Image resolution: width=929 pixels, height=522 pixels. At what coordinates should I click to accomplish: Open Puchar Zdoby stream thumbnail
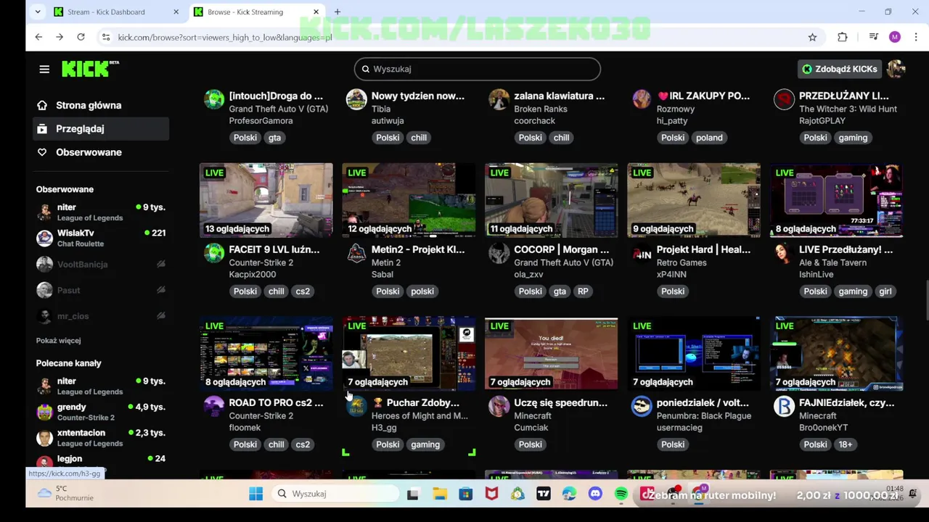pos(409,354)
